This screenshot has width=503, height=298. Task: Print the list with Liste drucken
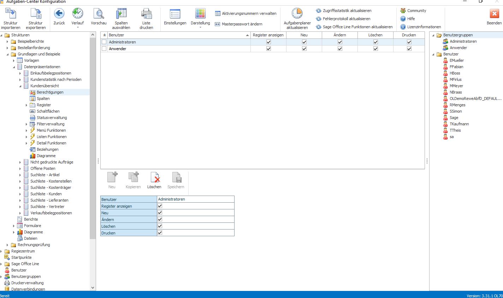pos(146,14)
